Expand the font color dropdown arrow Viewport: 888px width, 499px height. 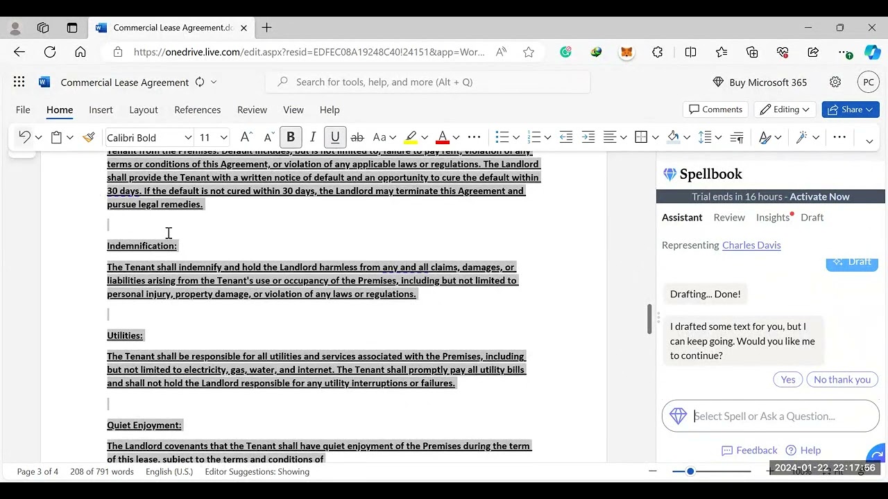pos(456,137)
